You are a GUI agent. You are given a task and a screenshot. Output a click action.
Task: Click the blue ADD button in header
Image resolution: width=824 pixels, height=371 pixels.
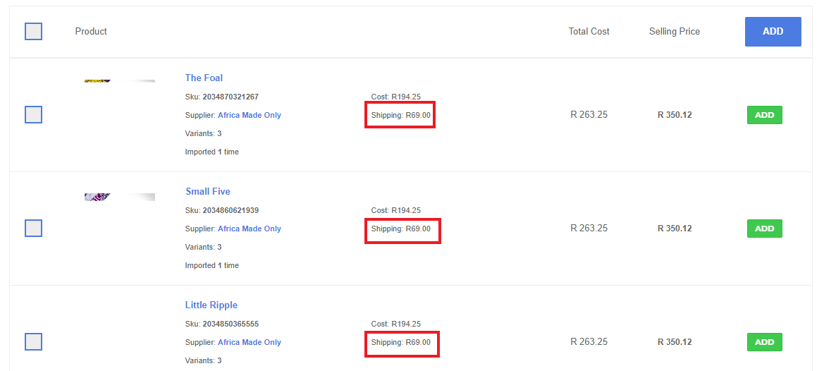click(773, 32)
